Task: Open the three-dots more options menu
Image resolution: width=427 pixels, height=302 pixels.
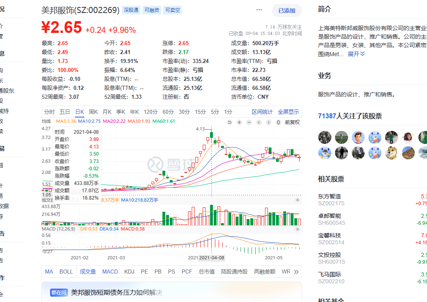Action: 259,10
